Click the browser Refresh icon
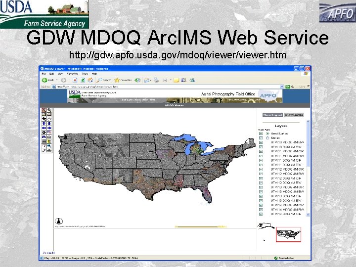This screenshot has height=267, width=356. [x=83, y=80]
